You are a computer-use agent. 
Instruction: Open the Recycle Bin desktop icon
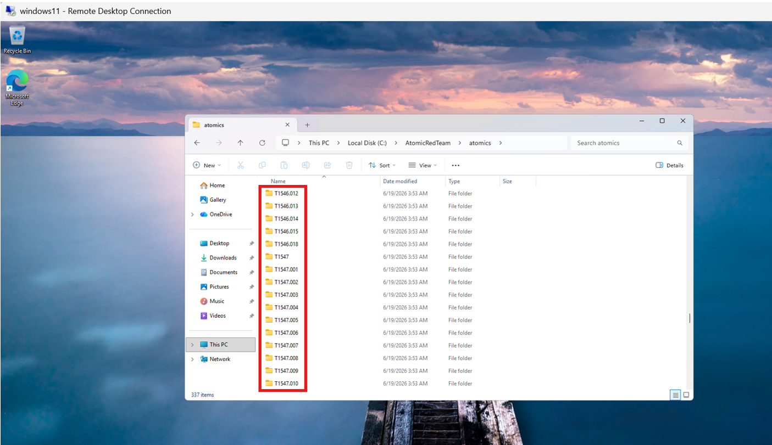[17, 40]
